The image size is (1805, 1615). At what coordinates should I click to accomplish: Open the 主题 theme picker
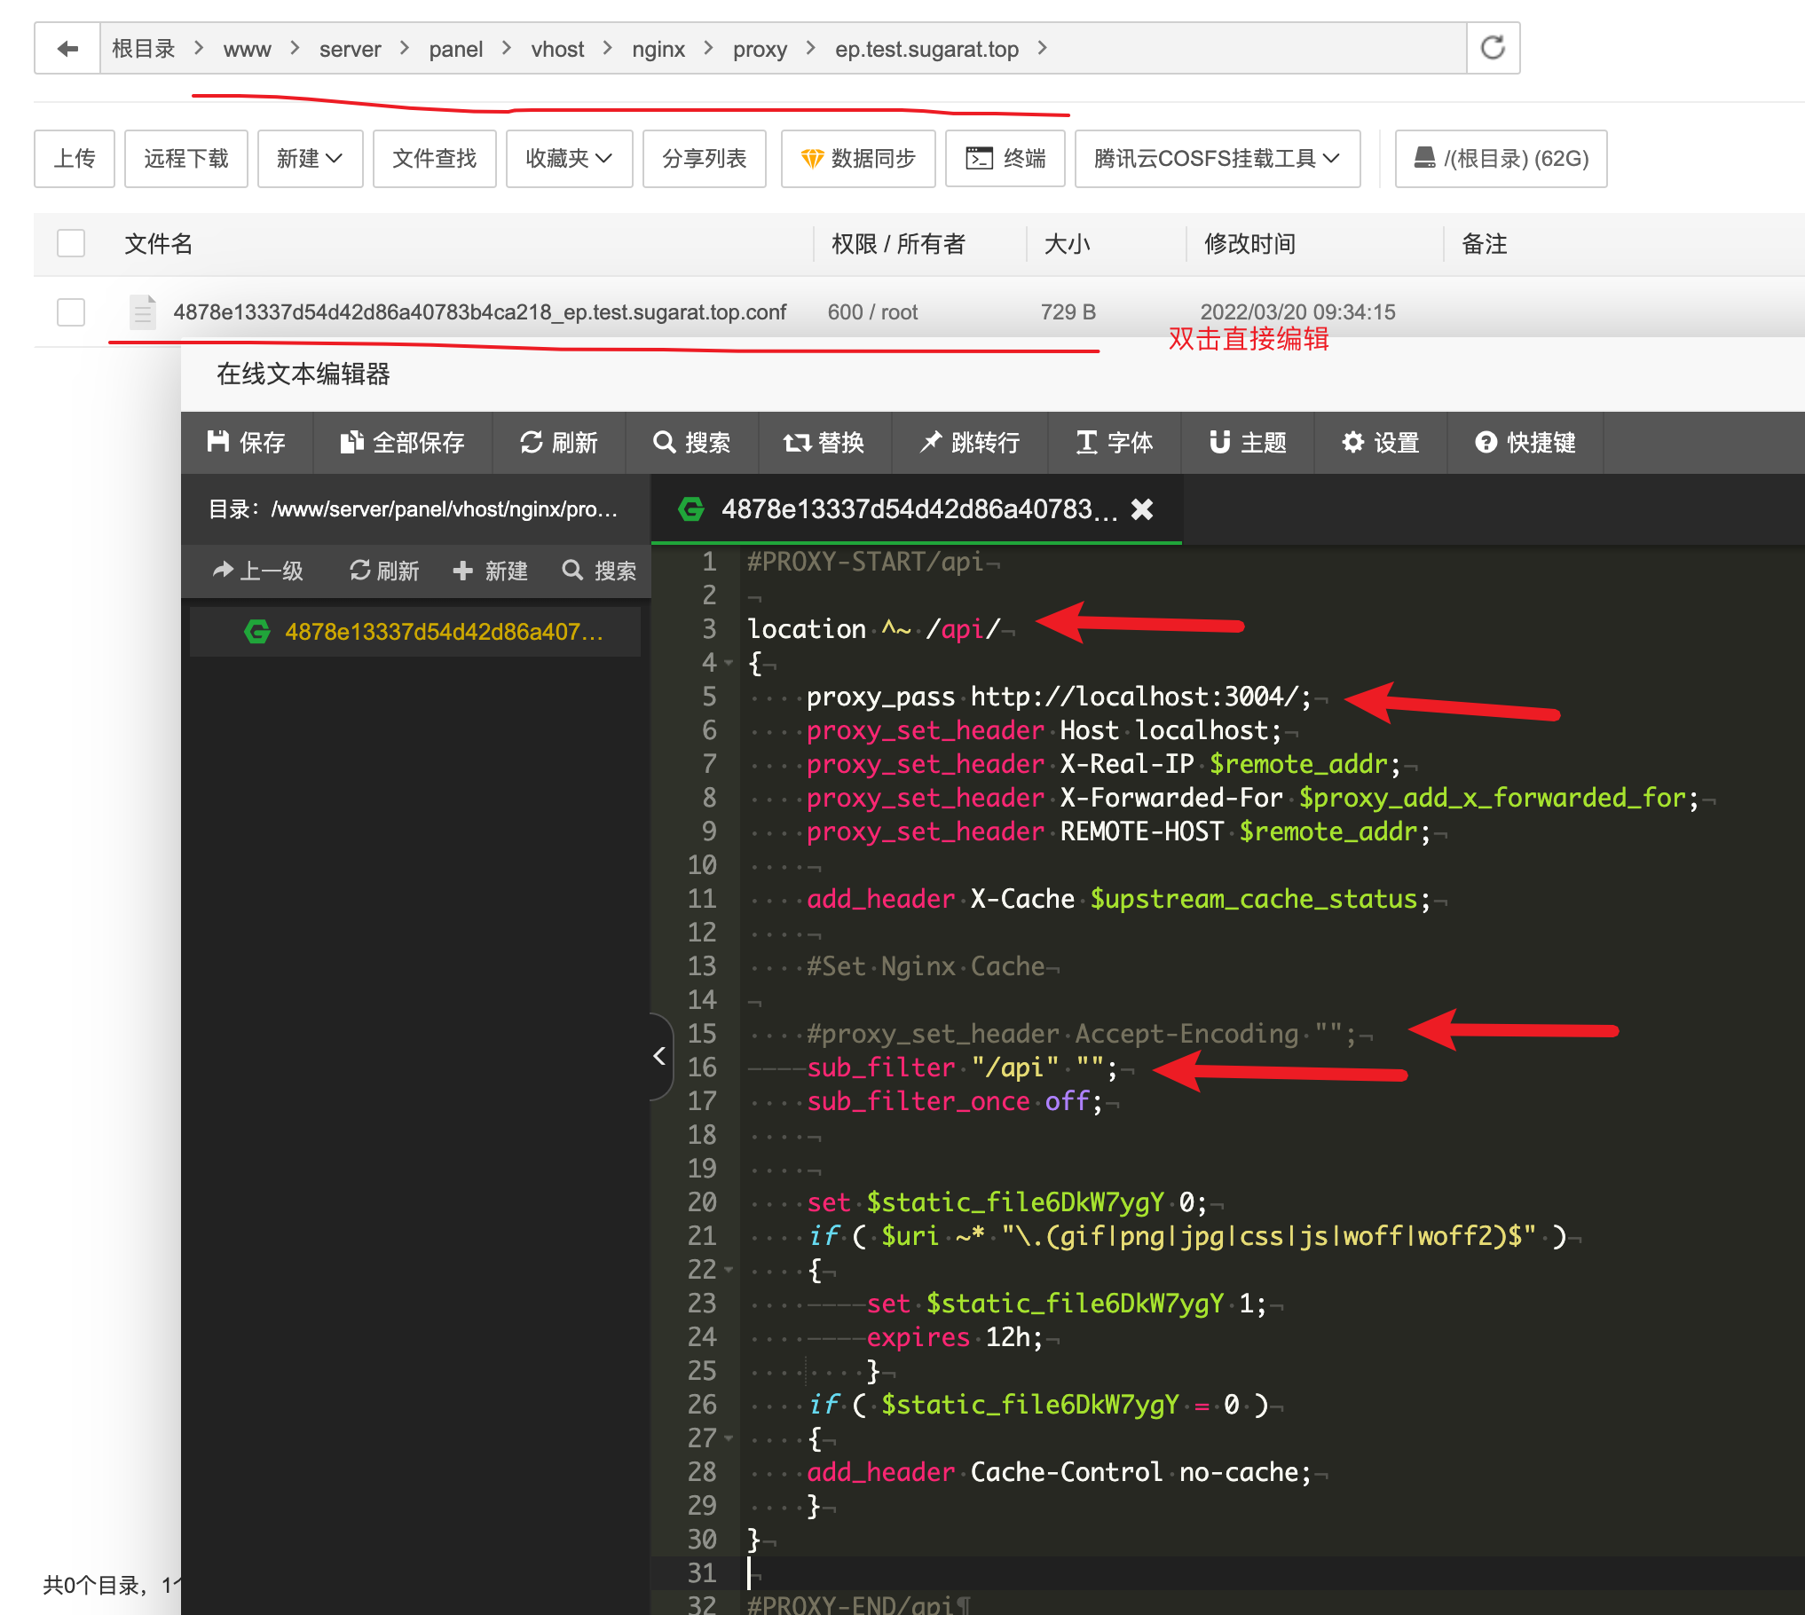(1247, 442)
